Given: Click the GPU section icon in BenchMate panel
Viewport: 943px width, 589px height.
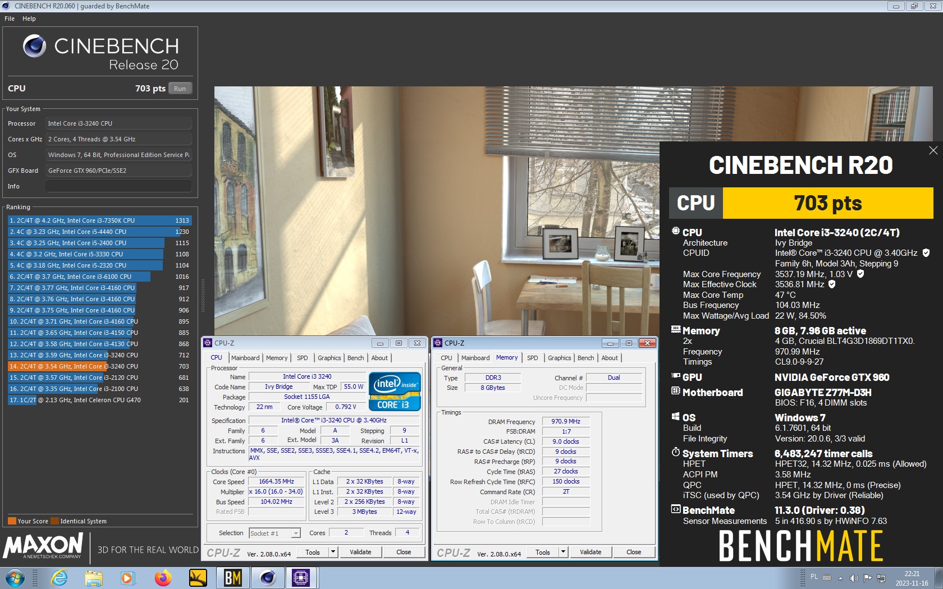Looking at the screenshot, I should pyautogui.click(x=676, y=376).
